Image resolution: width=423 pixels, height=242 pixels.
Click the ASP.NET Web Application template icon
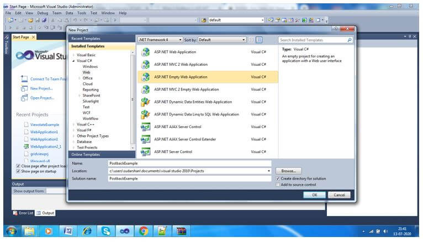click(145, 52)
